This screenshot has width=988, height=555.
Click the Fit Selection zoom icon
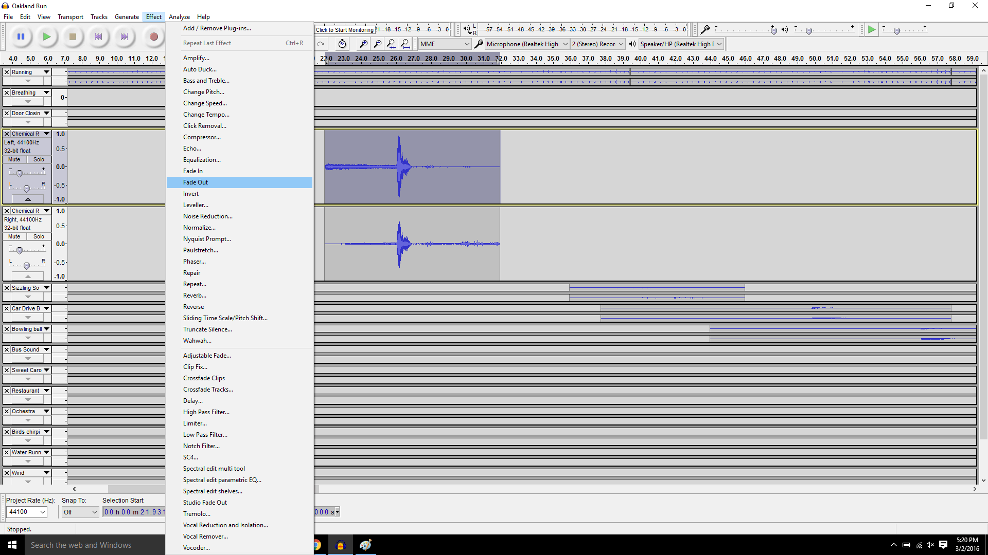pos(391,44)
